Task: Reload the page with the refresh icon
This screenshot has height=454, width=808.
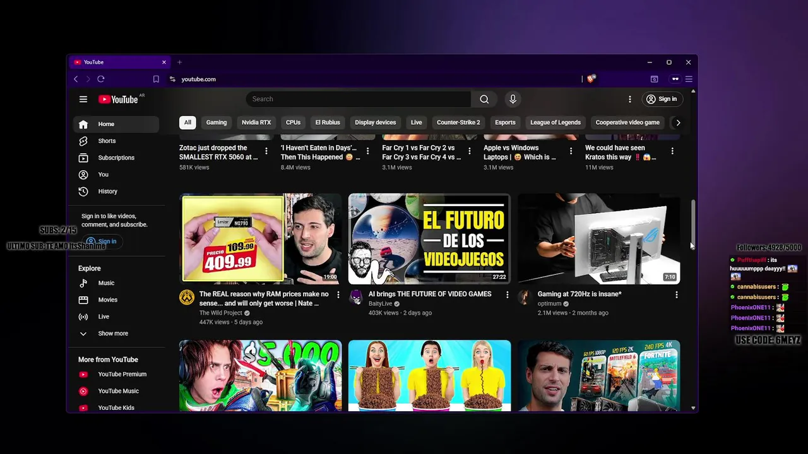Action: 101,79
